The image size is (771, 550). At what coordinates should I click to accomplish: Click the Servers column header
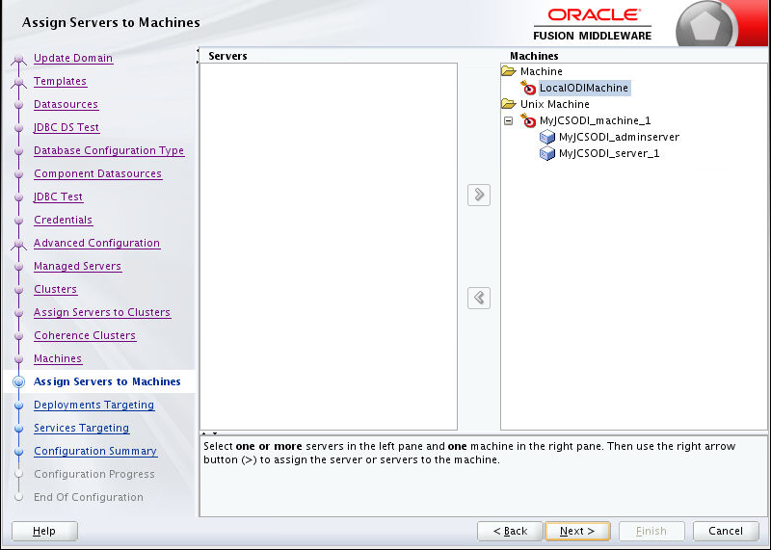(227, 56)
